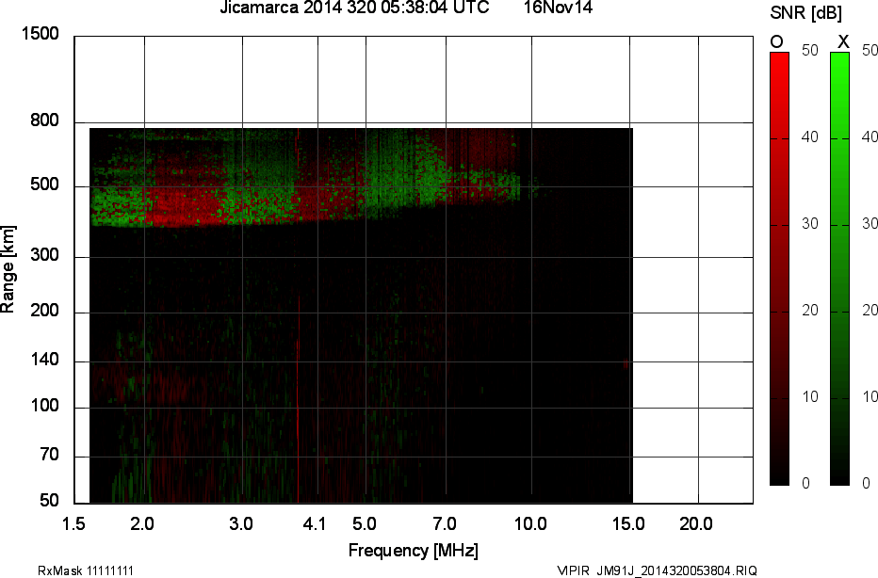Click the 20 label beside red O color bar
Image resolution: width=878 pixels, height=578 pixels.
pyautogui.click(x=810, y=311)
